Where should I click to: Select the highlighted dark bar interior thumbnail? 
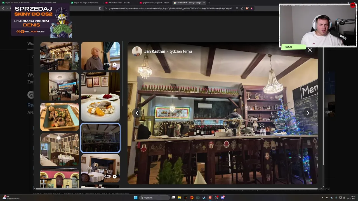coord(100,138)
